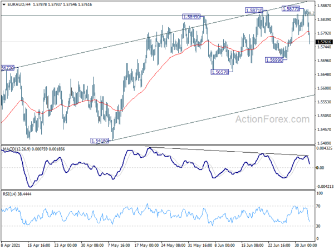Open the chart dropdown triangle beside EURAUD,H4

4,4
